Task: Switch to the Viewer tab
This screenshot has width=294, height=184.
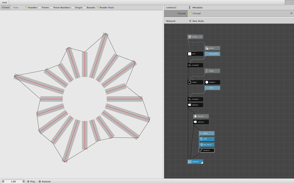Action: [x=6, y=8]
